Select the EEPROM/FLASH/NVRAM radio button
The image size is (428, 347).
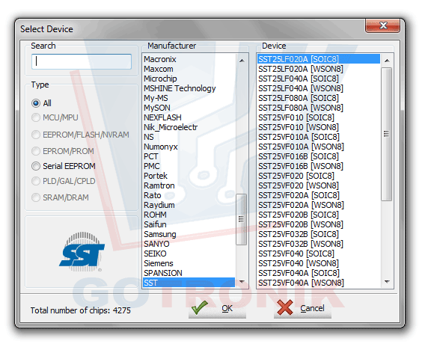point(36,135)
